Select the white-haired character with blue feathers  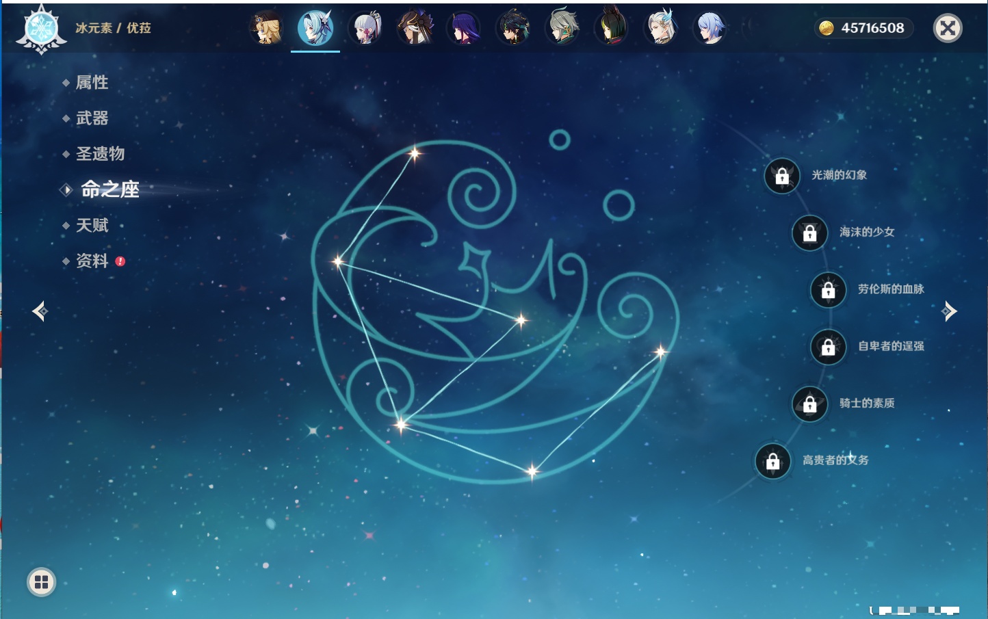click(x=662, y=28)
